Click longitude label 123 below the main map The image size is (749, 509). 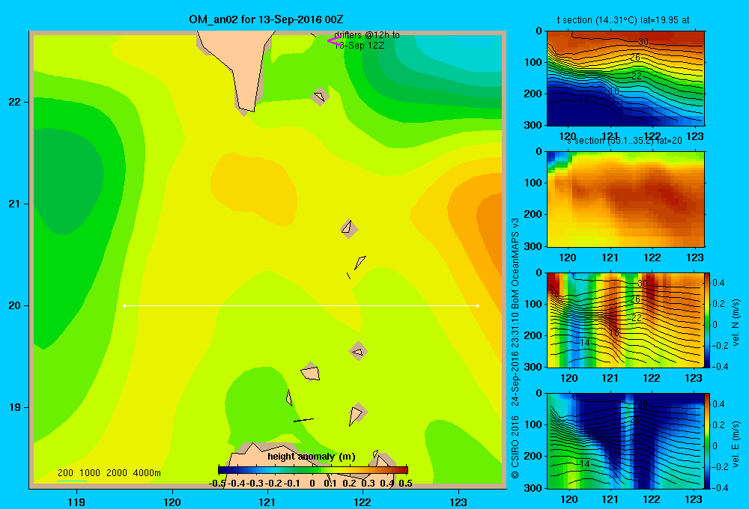(x=458, y=502)
